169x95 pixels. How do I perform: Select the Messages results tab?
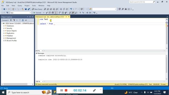40,53
